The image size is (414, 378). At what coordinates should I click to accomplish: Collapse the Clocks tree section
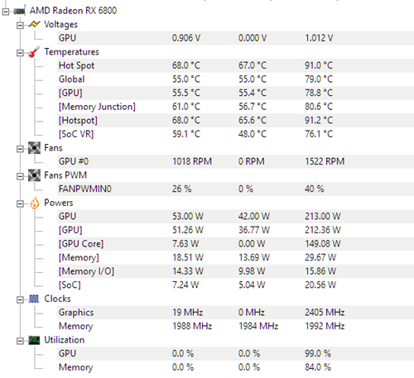(x=20, y=299)
